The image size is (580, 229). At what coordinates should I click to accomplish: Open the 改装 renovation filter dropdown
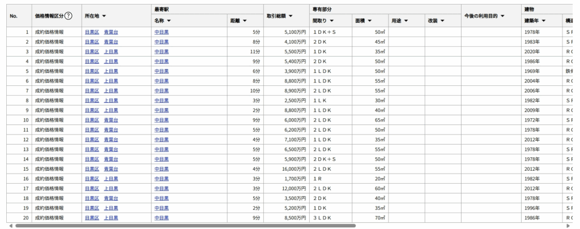click(x=442, y=21)
